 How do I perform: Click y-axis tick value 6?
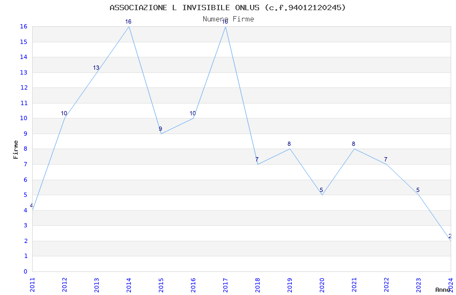pos(25,180)
